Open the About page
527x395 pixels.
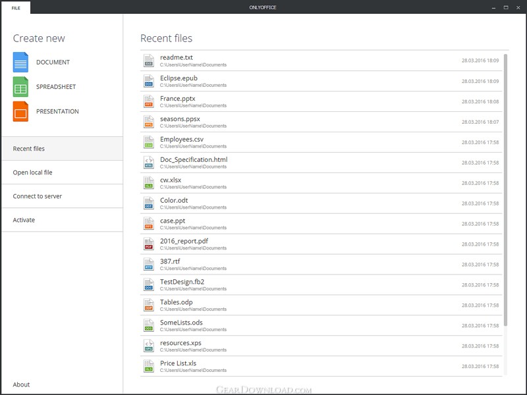pyautogui.click(x=21, y=384)
